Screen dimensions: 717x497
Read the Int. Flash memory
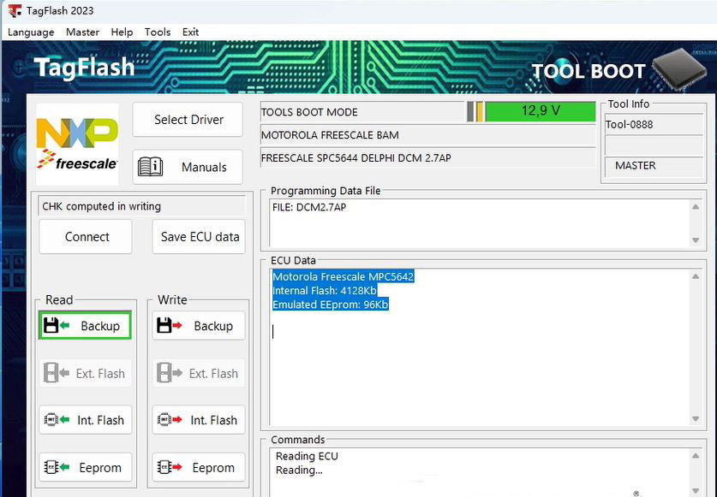(86, 419)
